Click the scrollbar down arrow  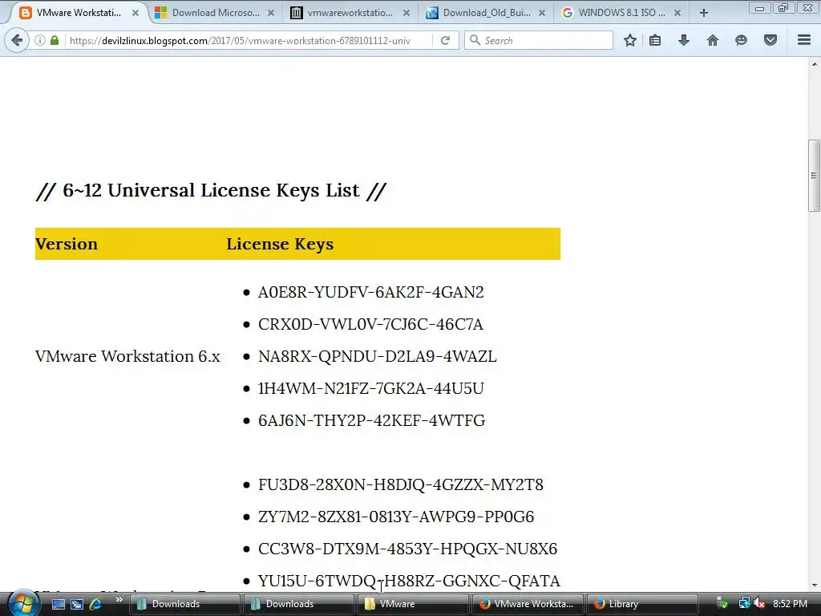[x=814, y=585]
